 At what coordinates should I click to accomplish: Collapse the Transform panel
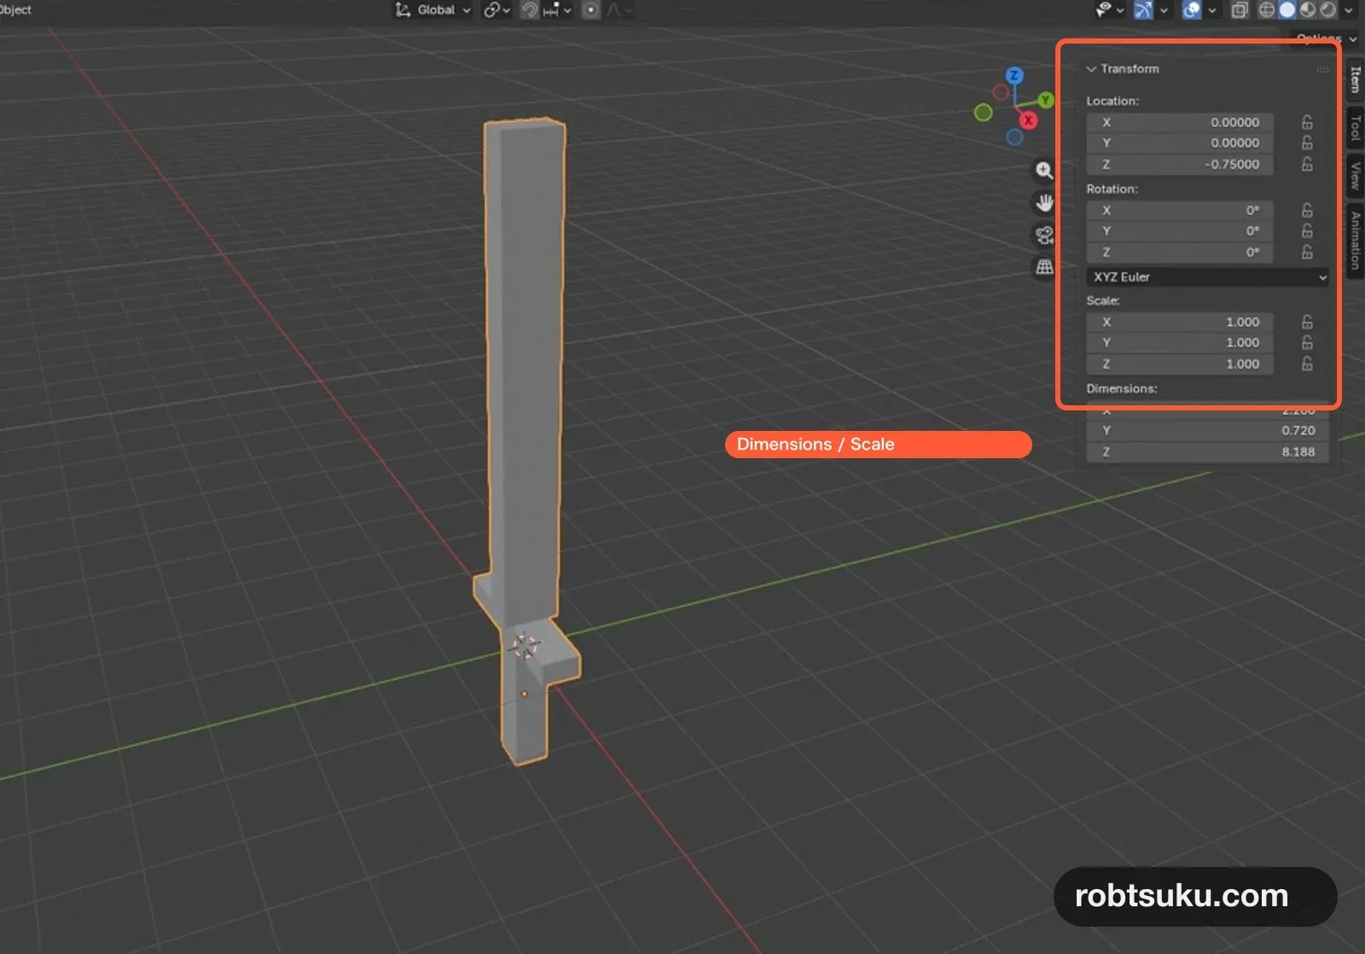[1091, 69]
